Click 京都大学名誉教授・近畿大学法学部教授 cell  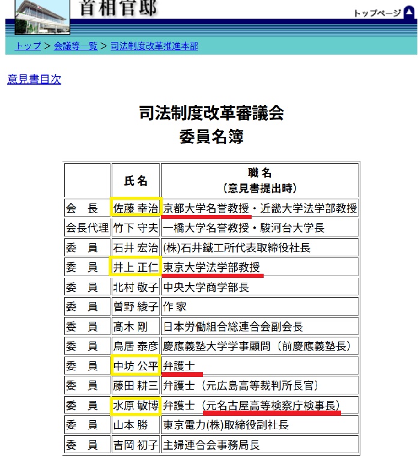259,208
